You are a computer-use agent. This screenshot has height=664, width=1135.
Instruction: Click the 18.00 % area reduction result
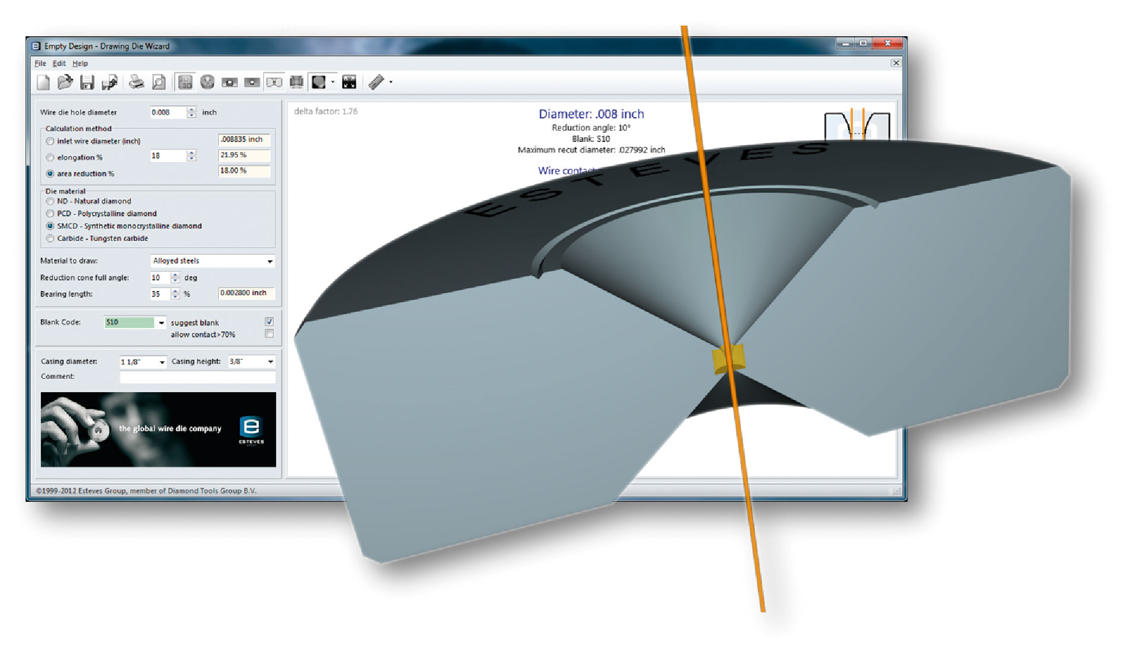[244, 170]
